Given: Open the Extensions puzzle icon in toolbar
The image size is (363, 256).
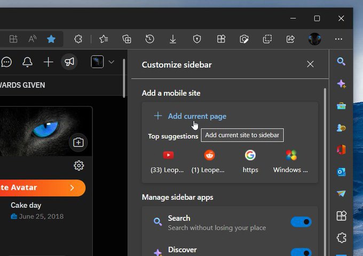Looking at the screenshot, I should pyautogui.click(x=78, y=39).
